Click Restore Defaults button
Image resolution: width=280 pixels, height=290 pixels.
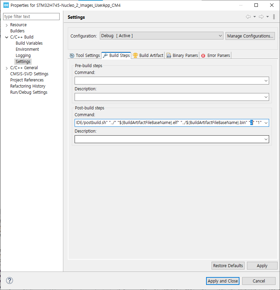point(228,265)
